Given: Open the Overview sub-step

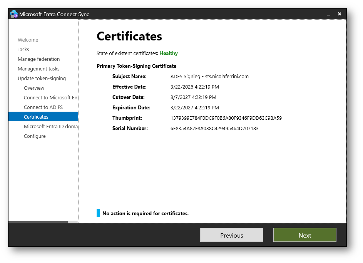Looking at the screenshot, I should click(x=34, y=88).
